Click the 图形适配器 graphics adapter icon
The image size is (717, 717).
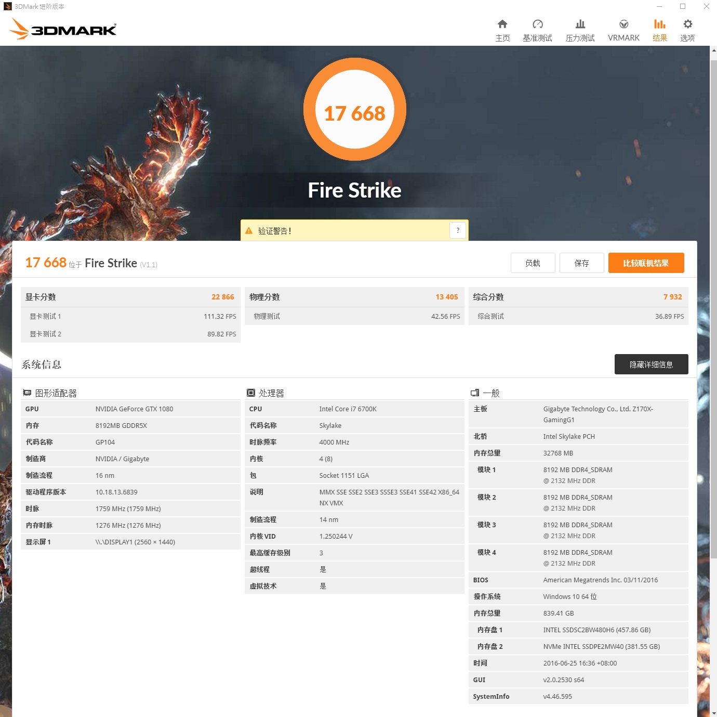27,393
